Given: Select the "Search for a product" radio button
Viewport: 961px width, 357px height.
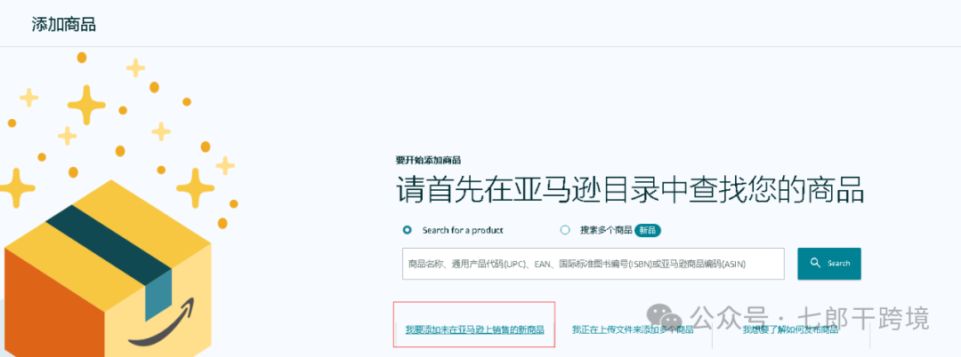Looking at the screenshot, I should tap(407, 231).
